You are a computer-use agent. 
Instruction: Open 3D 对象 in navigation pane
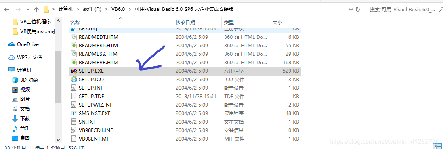29,80
